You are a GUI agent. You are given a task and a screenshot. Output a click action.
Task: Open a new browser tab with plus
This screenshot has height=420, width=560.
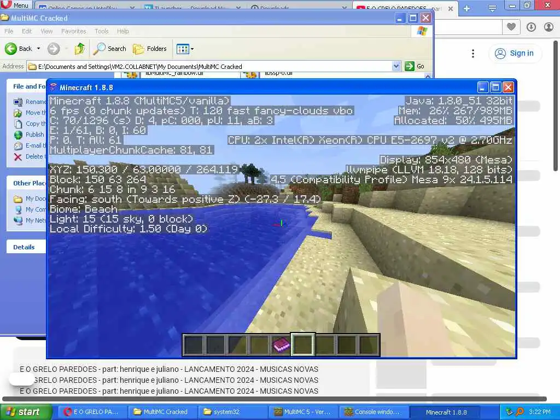coord(466,8)
